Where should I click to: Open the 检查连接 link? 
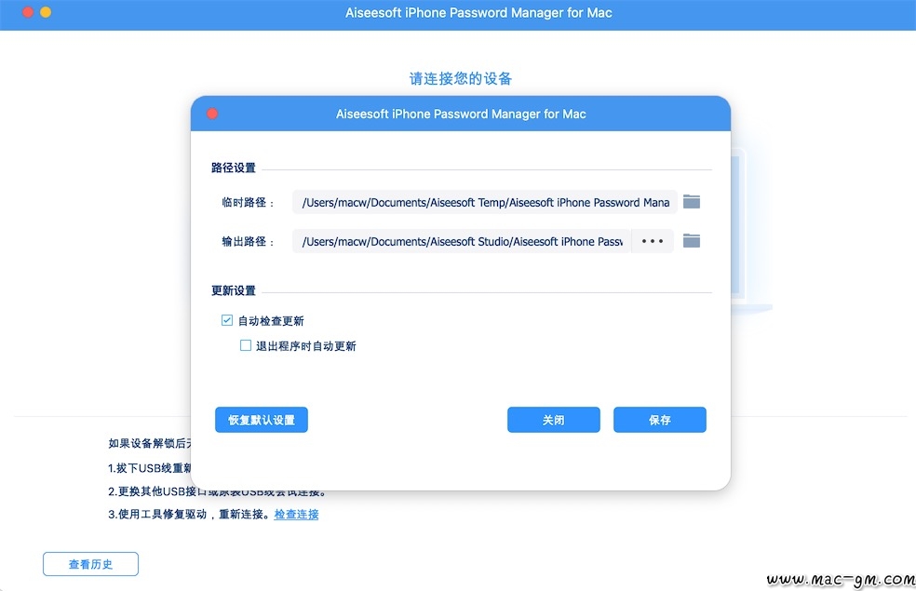pos(296,515)
